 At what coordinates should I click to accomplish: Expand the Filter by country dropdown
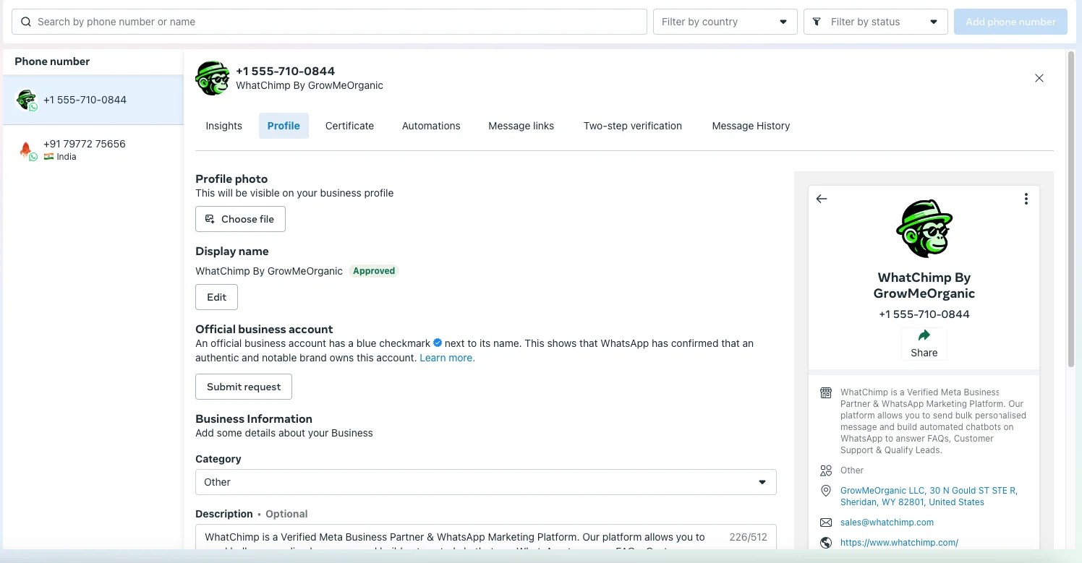(725, 22)
